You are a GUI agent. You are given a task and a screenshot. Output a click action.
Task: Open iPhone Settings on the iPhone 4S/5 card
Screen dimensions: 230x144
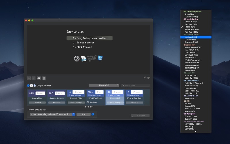[115, 103]
